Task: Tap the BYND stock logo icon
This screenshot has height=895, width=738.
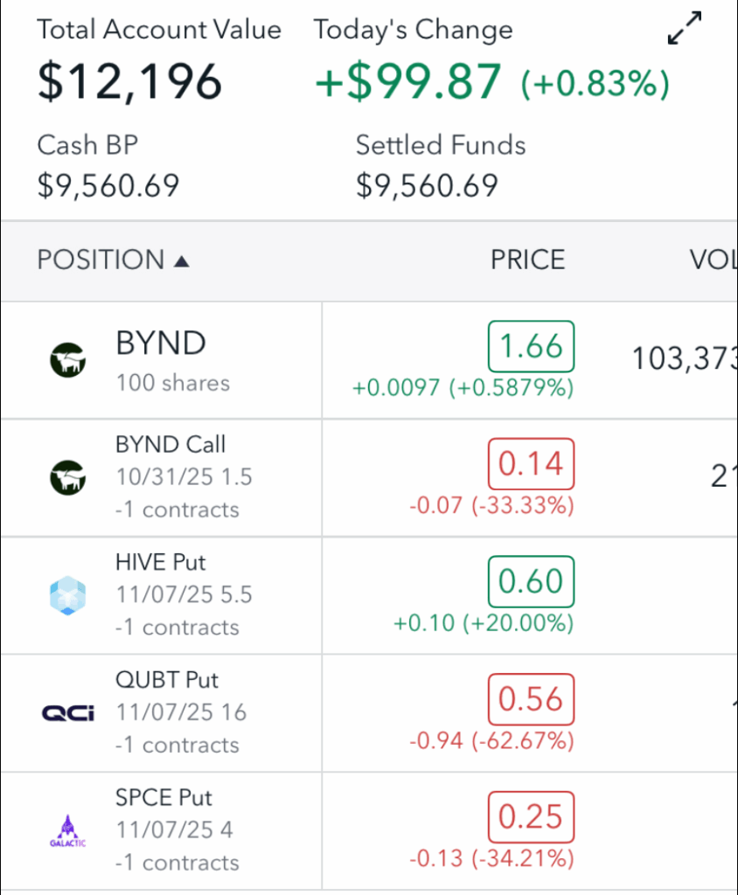Action: 68,360
